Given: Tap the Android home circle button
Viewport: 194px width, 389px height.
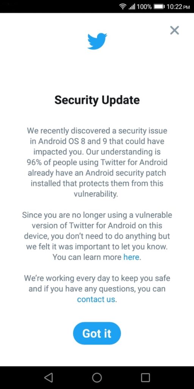Looking at the screenshot, I should click(97, 377).
